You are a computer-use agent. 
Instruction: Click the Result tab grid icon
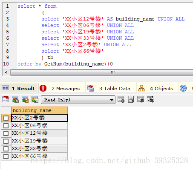pyautogui.click(x=5, y=88)
